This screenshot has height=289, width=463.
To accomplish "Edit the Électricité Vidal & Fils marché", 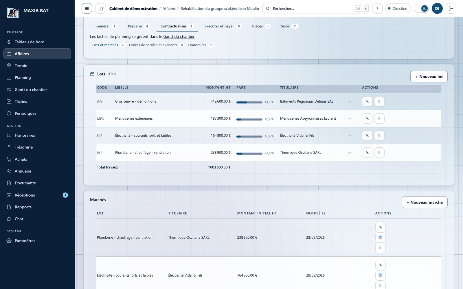I will [380, 265].
